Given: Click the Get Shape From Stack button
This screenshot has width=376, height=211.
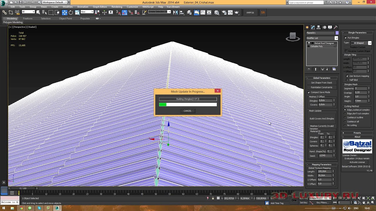Looking at the screenshot, I should tap(322, 83).
